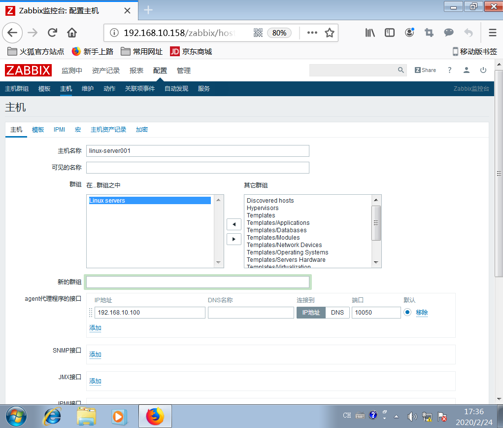The height and width of the screenshot is (428, 503).
Task: Open 动作 submenu item
Action: [109, 89]
